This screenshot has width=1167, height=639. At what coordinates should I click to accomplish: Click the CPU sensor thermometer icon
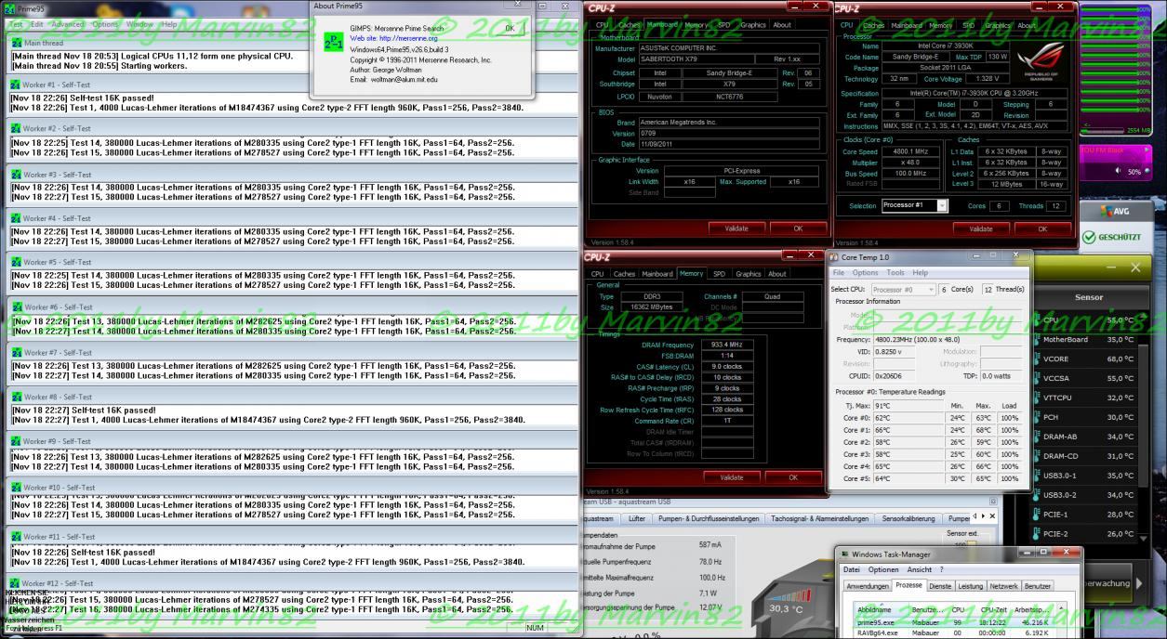pos(1036,320)
